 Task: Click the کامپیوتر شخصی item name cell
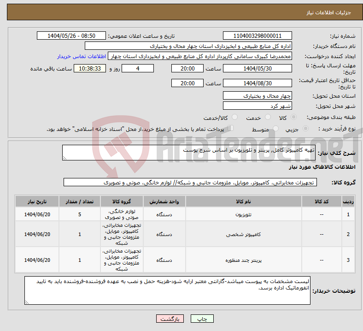[x=243, y=234]
